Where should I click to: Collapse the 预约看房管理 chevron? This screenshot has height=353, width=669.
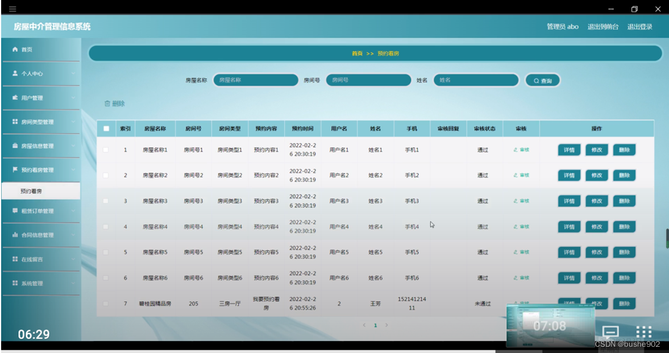click(x=73, y=170)
